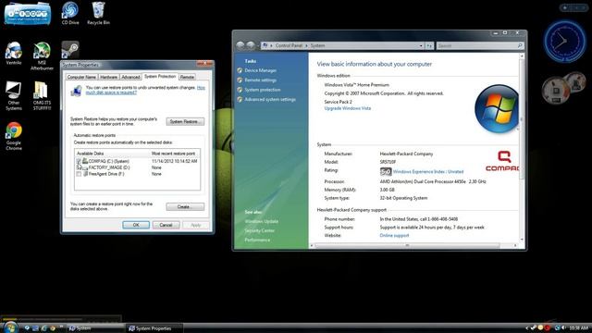The image size is (592, 333).
Task: Toggle the COMPAQ (C:) (System) checkbox
Action: [79, 161]
